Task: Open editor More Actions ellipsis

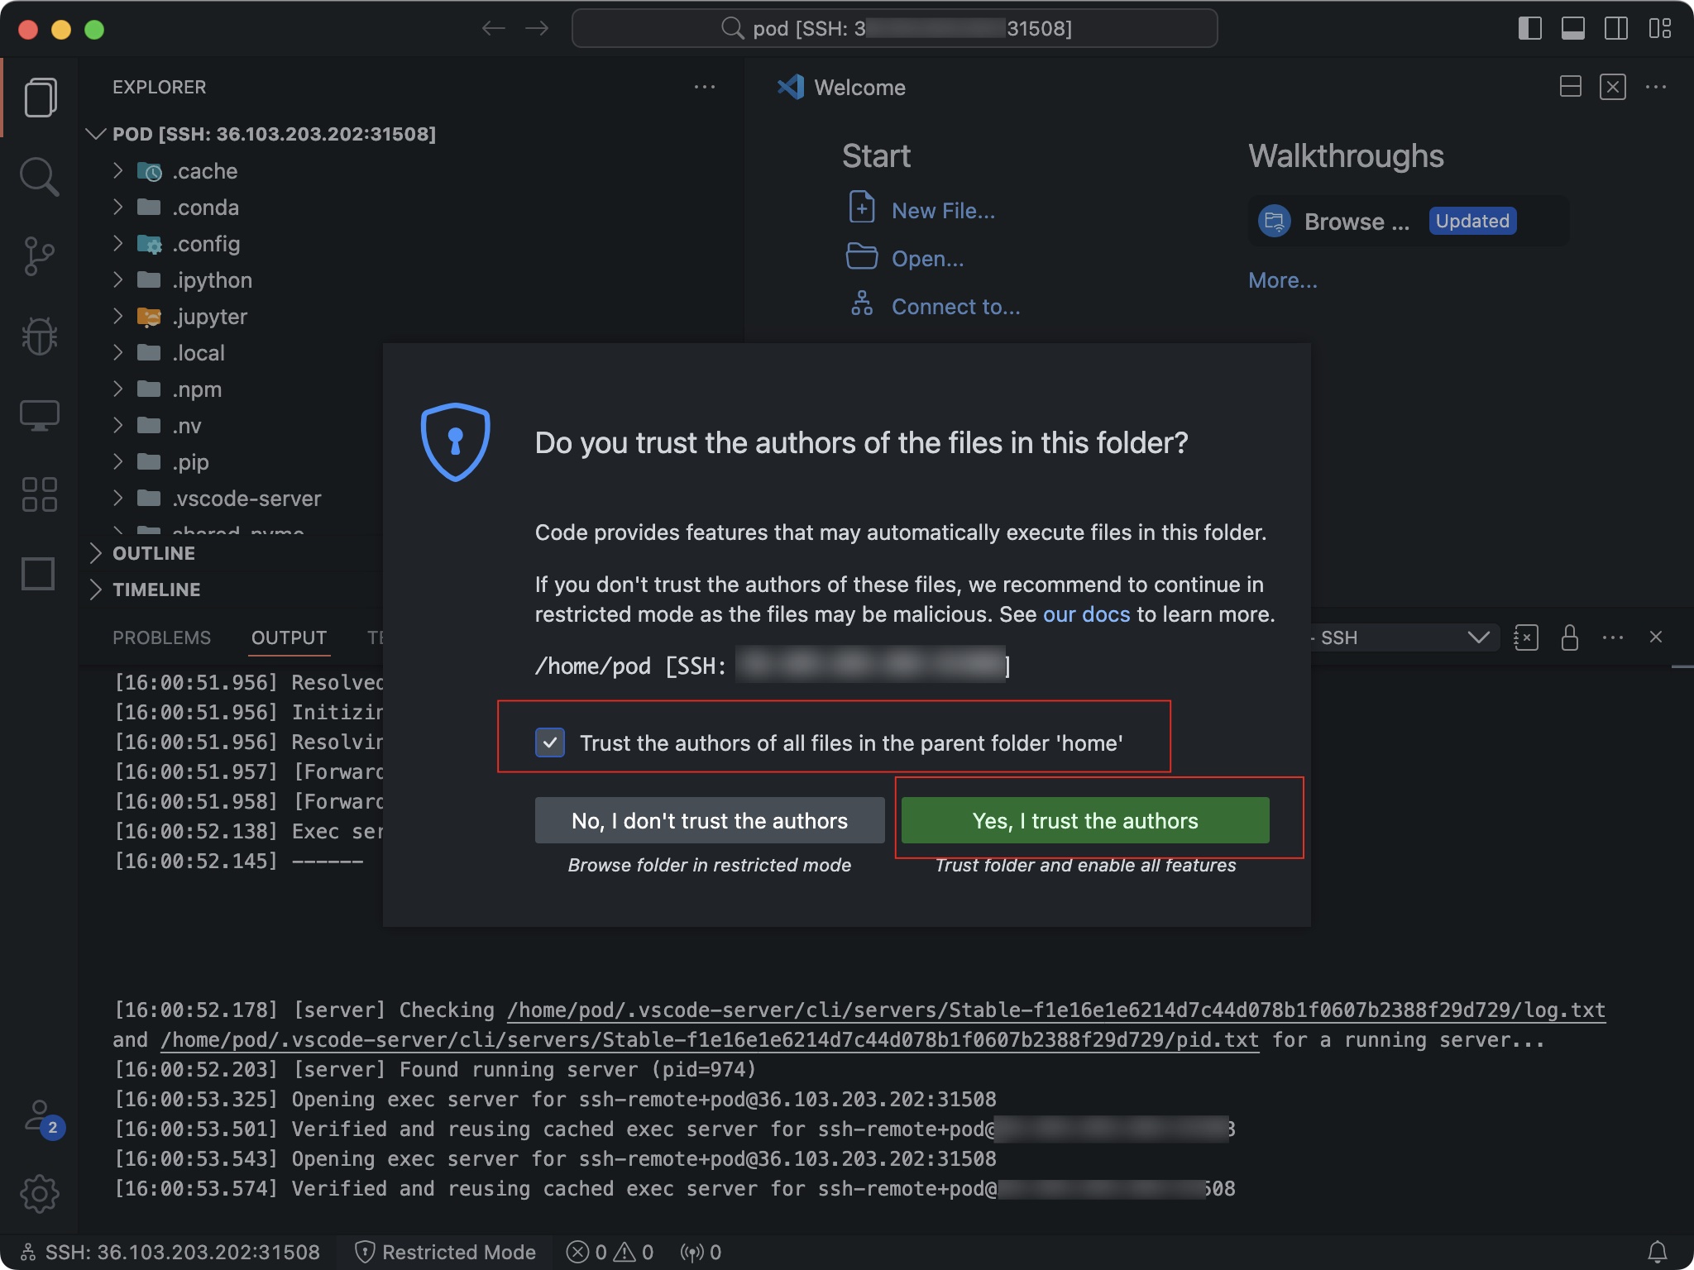Action: 1656,87
